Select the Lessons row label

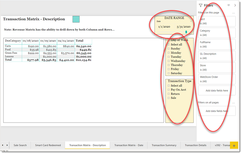tap(9, 57)
